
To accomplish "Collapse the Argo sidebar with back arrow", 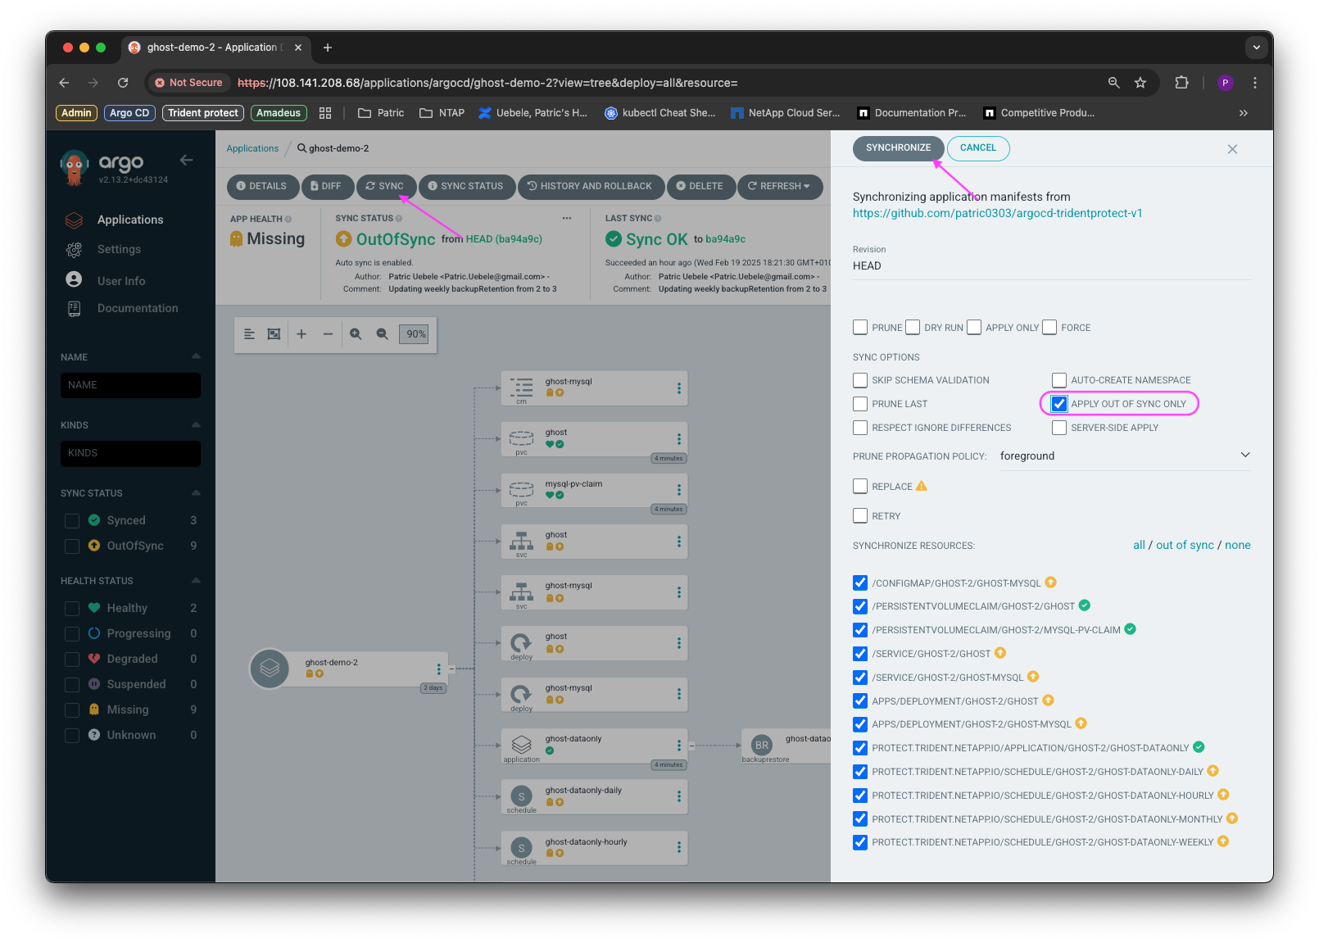I will pyautogui.click(x=186, y=161).
